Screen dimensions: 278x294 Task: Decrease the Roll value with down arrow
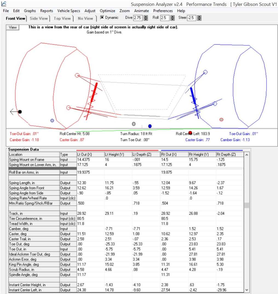pos(173,19)
